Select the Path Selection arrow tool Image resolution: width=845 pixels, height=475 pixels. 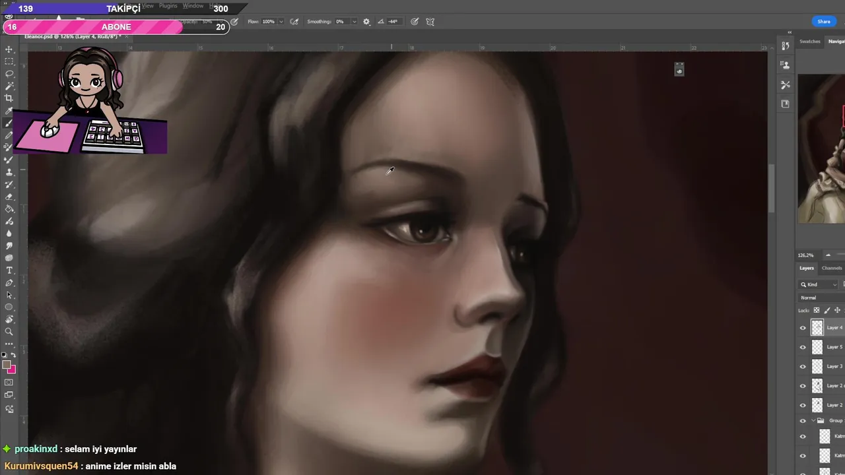pyautogui.click(x=9, y=295)
